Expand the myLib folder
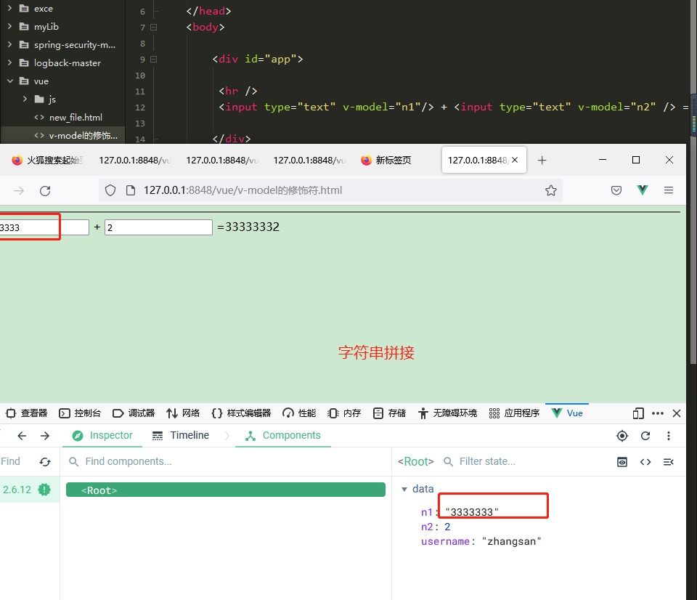 click(x=9, y=27)
